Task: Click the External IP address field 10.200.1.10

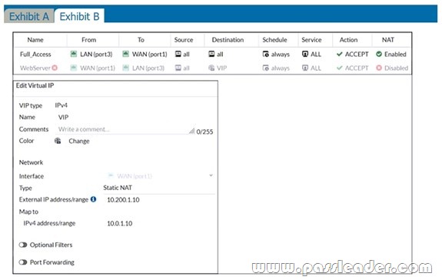Action: [159, 200]
